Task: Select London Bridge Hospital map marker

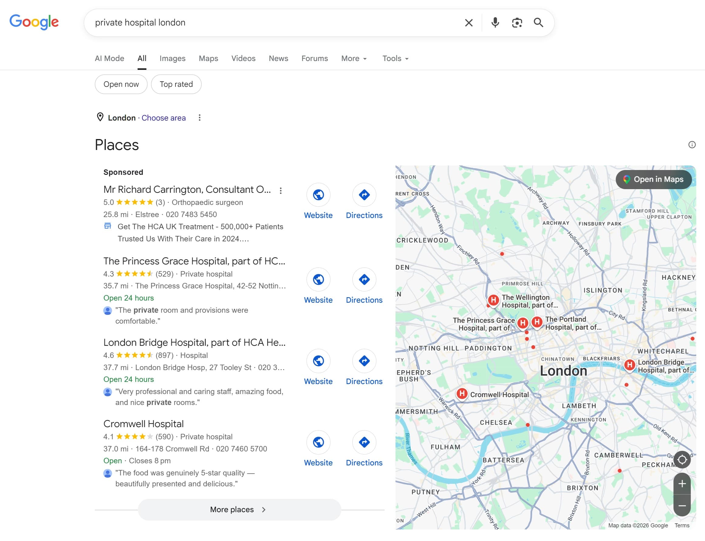Action: (630, 365)
